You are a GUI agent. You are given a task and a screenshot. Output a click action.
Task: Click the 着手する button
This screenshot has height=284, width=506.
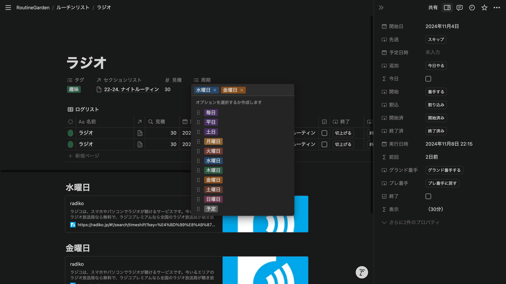coord(436,92)
